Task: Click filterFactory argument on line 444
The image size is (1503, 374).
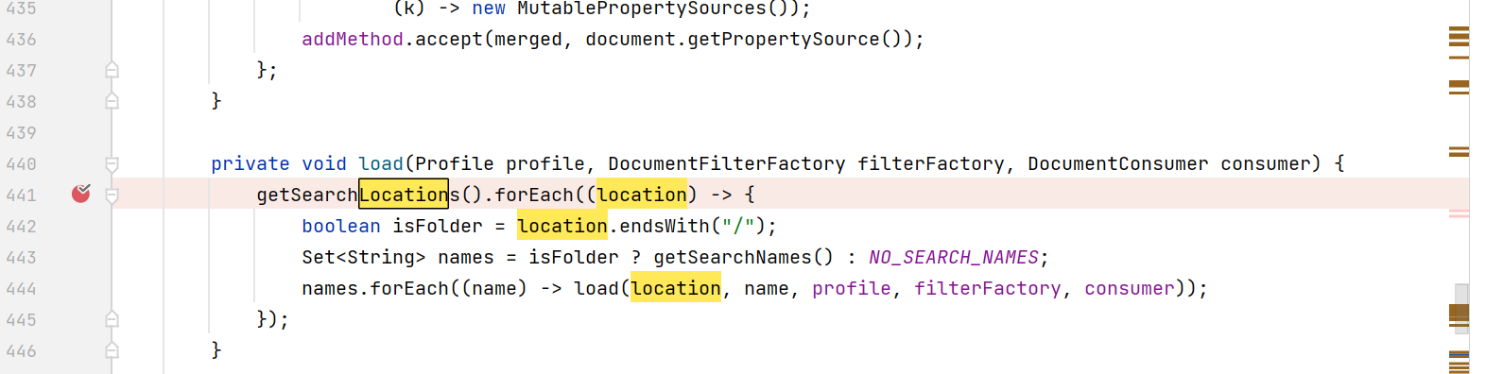Action: pyautogui.click(x=988, y=288)
